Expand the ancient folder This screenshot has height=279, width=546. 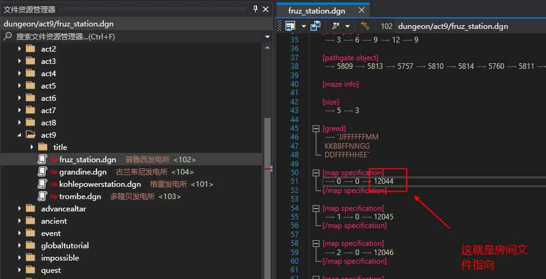click(19, 221)
